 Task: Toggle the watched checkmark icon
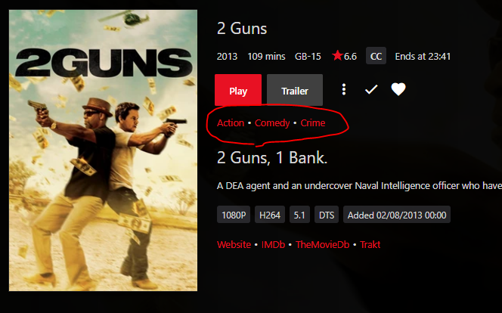pos(371,89)
